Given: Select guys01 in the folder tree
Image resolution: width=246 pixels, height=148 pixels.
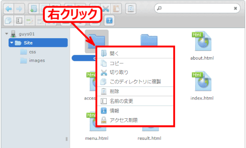Looking at the screenshot, I should 27,34.
